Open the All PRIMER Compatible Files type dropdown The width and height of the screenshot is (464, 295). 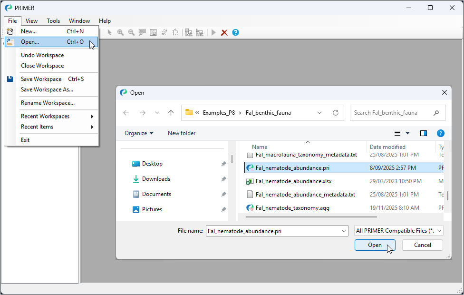(x=399, y=231)
